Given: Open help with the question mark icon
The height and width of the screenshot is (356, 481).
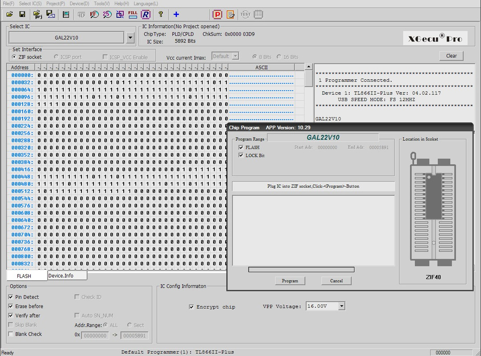Looking at the screenshot, I should [x=161, y=14].
